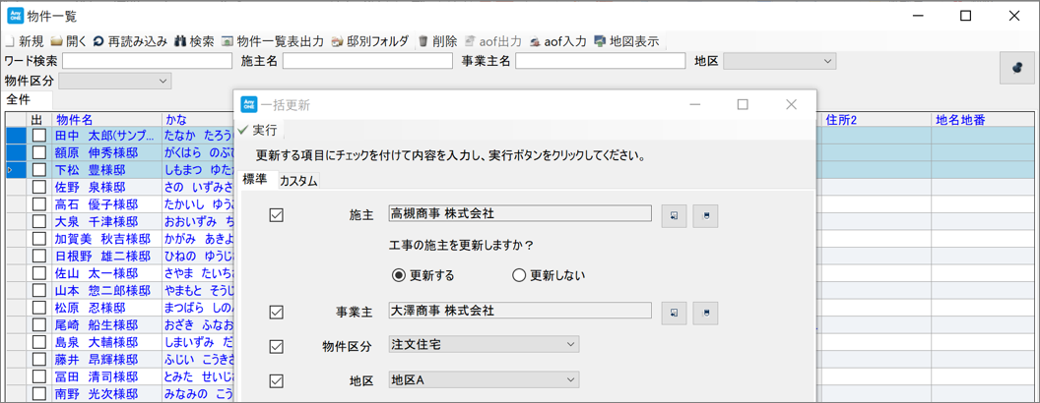Open the 地区 dropdown in the search bar
Image resolution: width=1040 pixels, height=403 pixels.
click(779, 62)
